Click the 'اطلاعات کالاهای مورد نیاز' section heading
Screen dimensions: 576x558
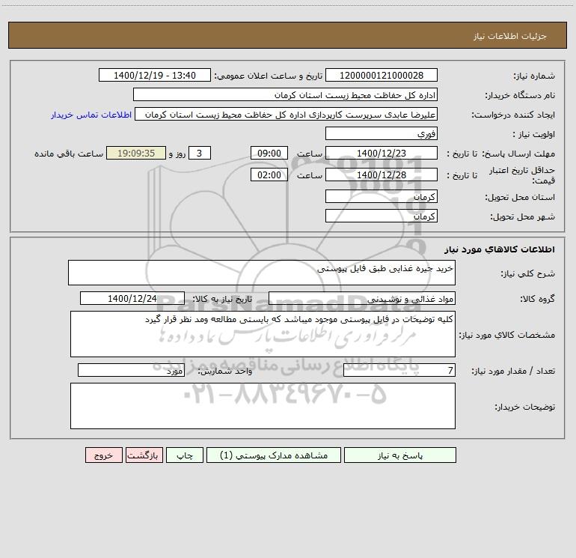(x=500, y=249)
